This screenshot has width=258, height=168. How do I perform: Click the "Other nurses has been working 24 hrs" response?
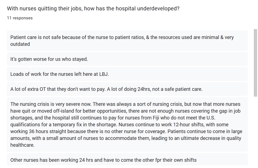point(127,160)
